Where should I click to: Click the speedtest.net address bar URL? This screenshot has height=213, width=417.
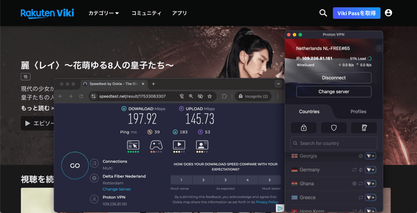132,96
